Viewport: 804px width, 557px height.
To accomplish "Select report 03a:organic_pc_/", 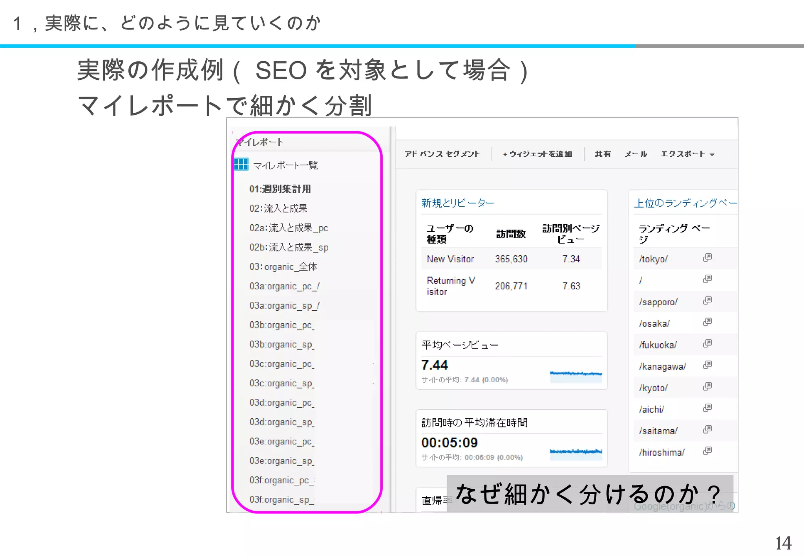I will click(x=285, y=286).
